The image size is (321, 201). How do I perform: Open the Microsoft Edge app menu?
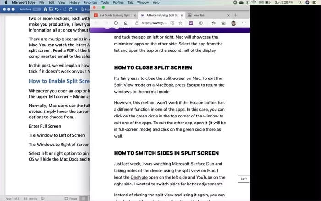[24, 2]
